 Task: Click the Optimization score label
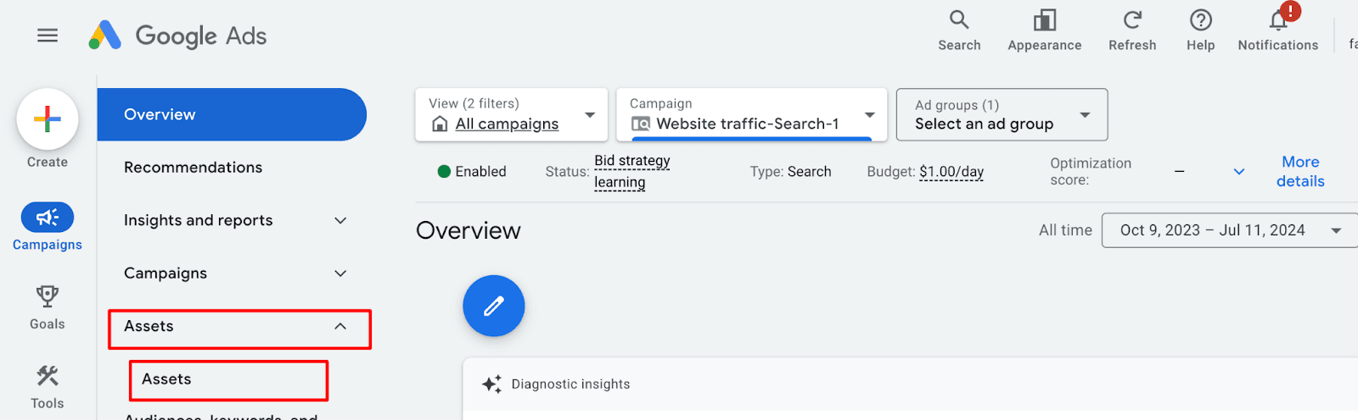tap(1091, 171)
